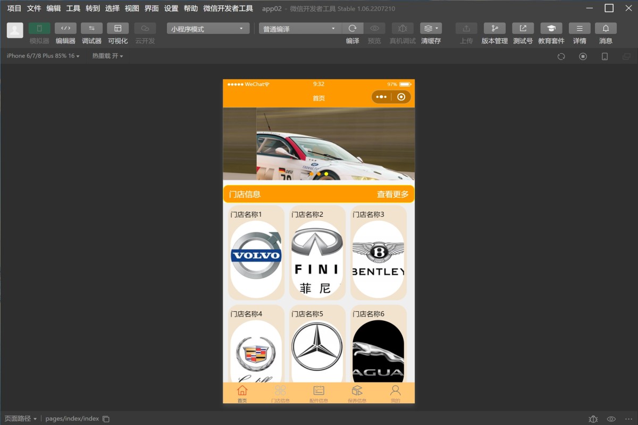Open the 微信开发者工具 menu
The height and width of the screenshot is (425, 638).
[228, 8]
